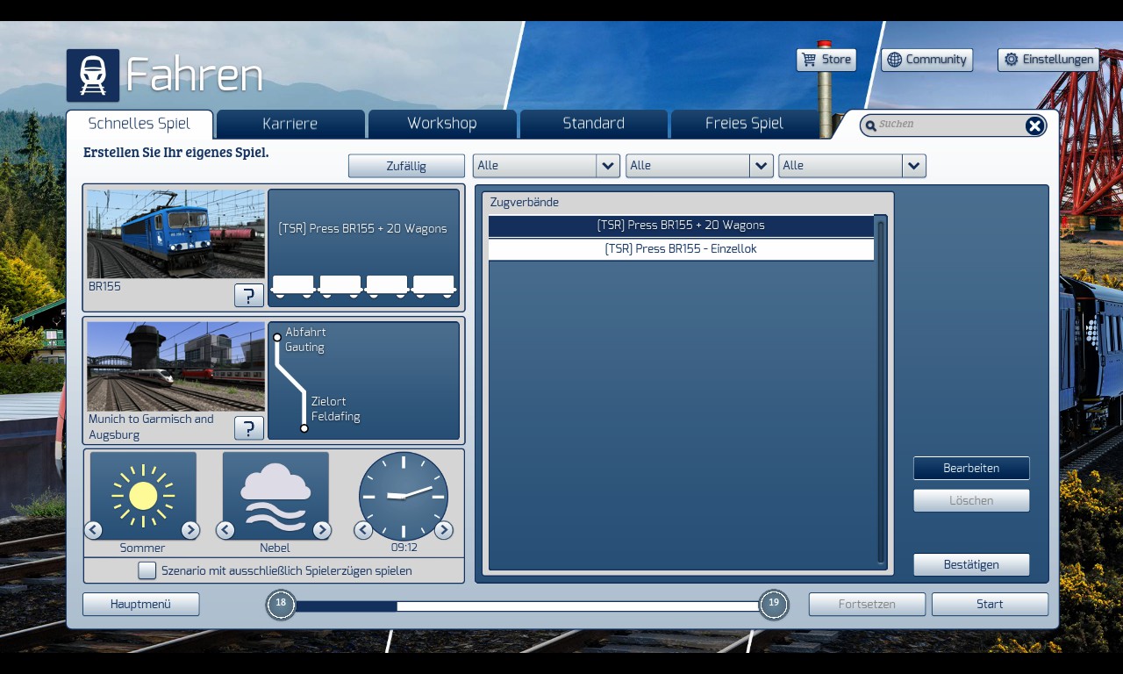Click the Zugverbände list scrollbar
The image size is (1123, 674).
(x=881, y=392)
